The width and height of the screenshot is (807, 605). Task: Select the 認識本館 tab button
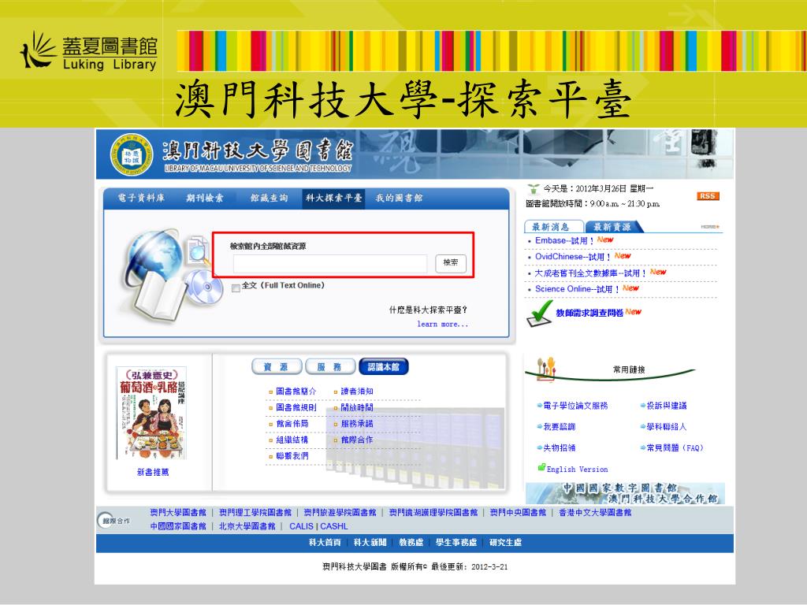[x=384, y=367]
